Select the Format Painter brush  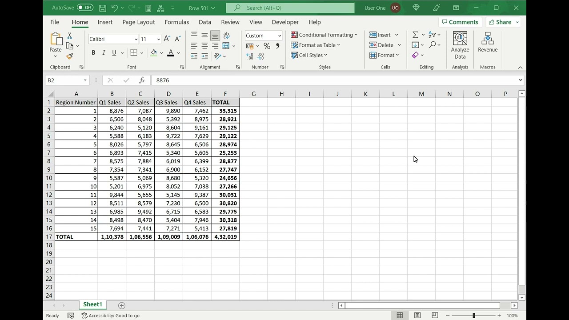[x=70, y=56]
